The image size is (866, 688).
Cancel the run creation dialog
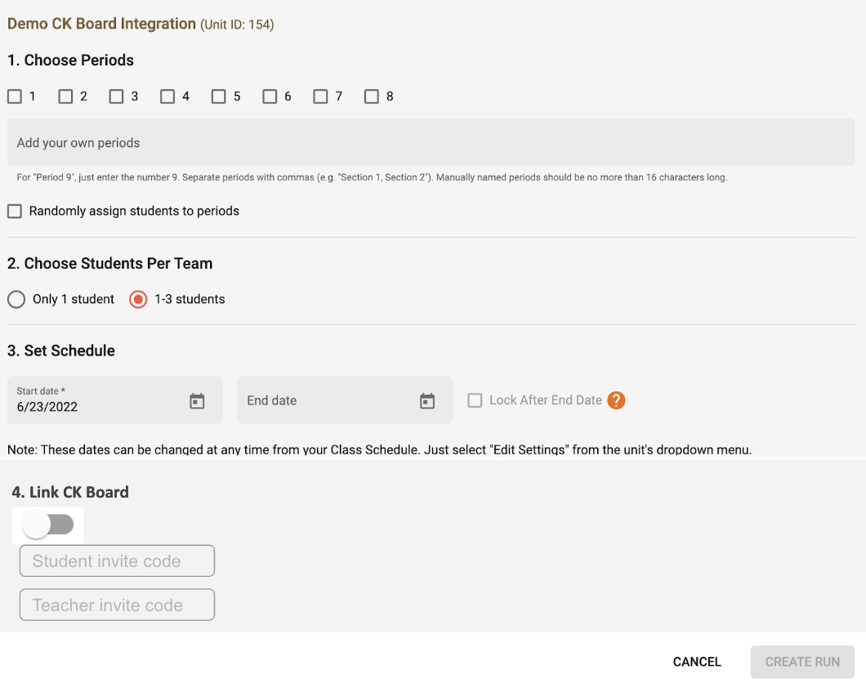coord(697,662)
